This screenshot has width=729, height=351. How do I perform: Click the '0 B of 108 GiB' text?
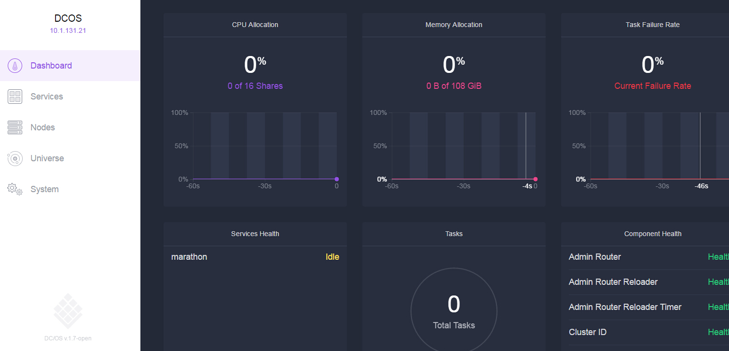(x=454, y=86)
